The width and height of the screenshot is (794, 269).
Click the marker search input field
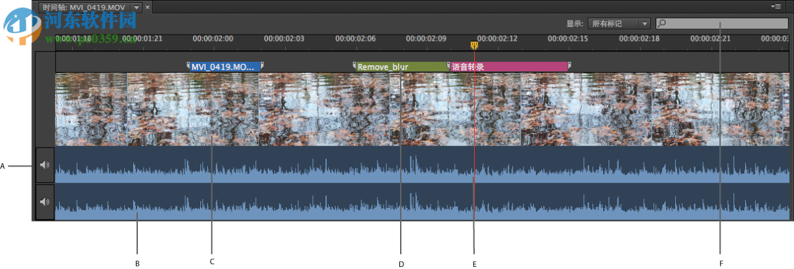click(721, 23)
